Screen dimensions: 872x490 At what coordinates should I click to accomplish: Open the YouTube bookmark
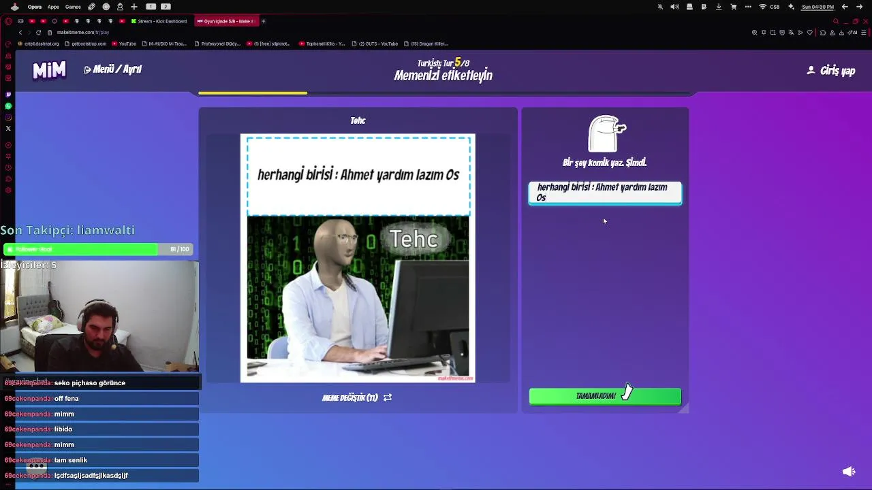[124, 44]
